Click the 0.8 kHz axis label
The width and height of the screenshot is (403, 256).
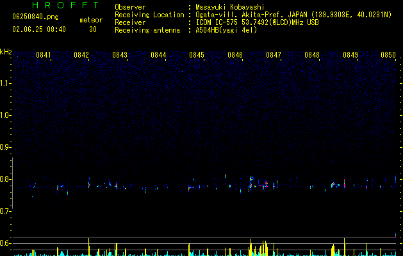6,179
